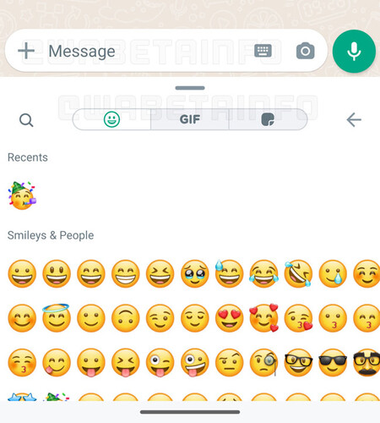This screenshot has width=380, height=423.
Task: Tap the back arrow icon
Action: (354, 120)
